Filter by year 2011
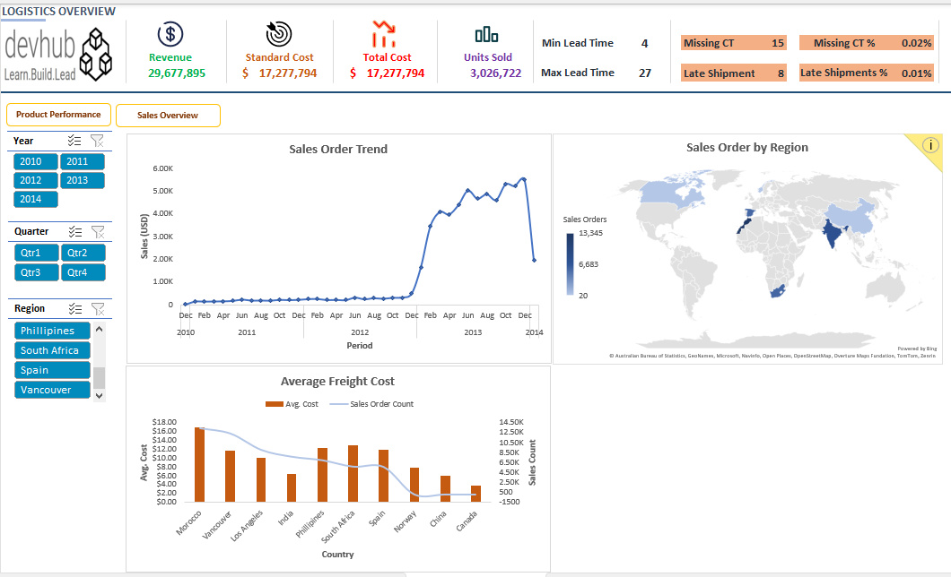 [x=83, y=161]
